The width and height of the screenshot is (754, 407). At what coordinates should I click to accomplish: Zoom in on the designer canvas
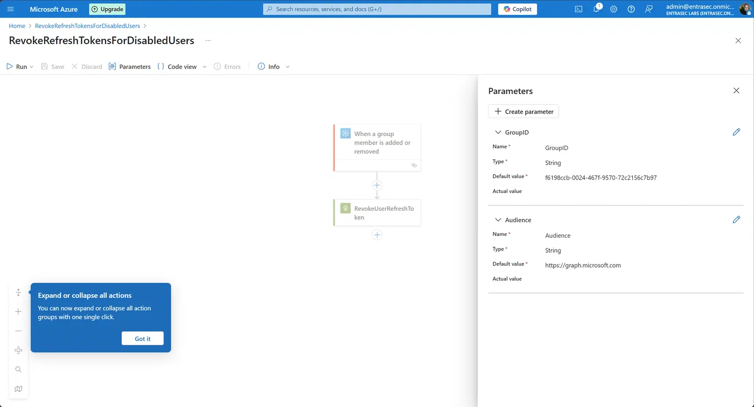point(18,312)
